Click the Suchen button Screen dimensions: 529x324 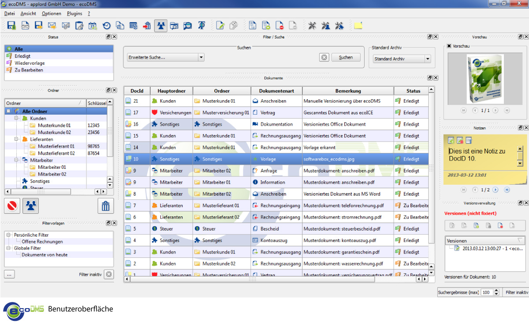(346, 57)
